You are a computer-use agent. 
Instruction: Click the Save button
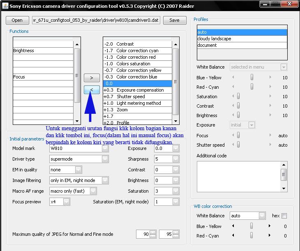[175, 20]
